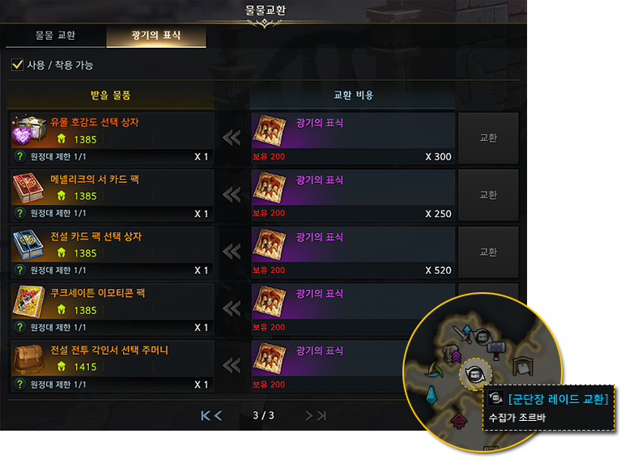Viewport: 621px width, 459px height.
Task: Go to the previous page arrow
Action: coord(218,415)
